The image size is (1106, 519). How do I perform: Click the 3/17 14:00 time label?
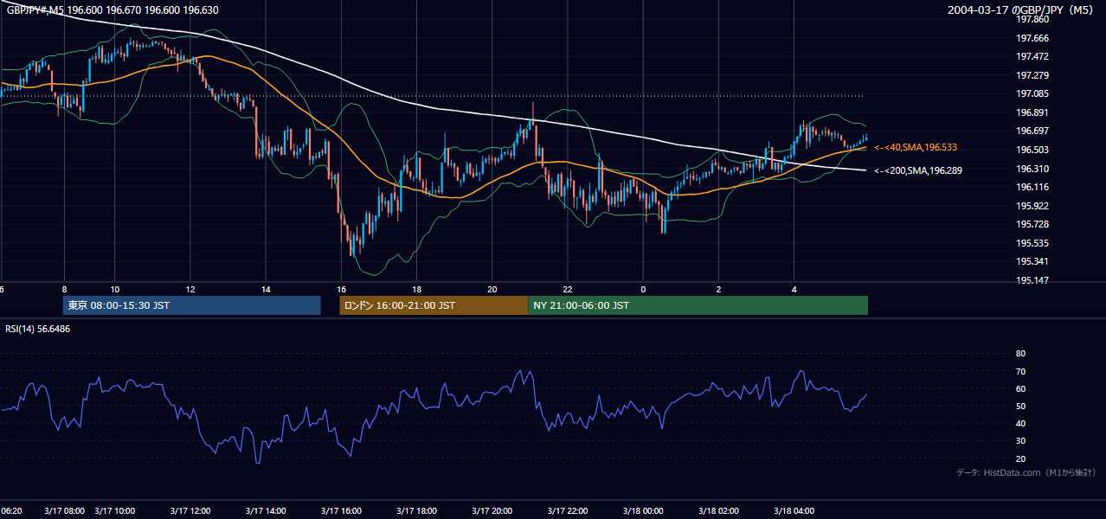coord(266,510)
